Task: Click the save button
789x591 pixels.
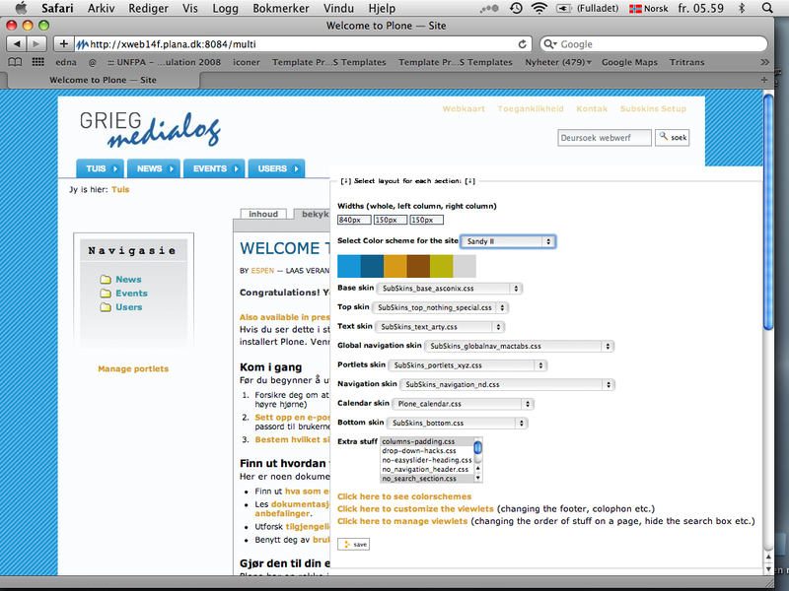Action: (353, 544)
